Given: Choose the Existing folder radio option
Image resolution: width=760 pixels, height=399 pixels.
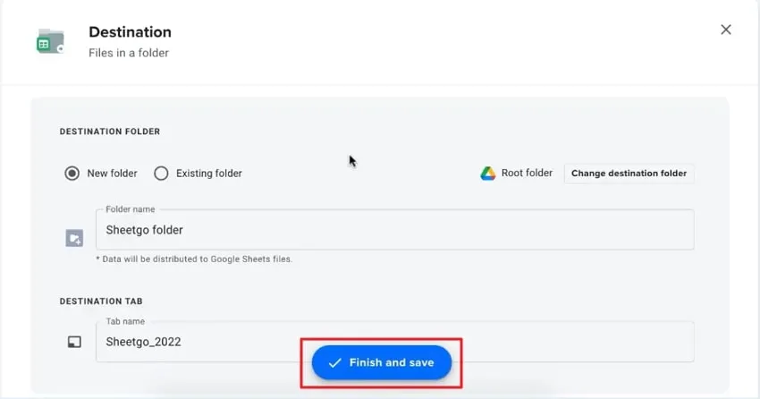Looking at the screenshot, I should [161, 173].
